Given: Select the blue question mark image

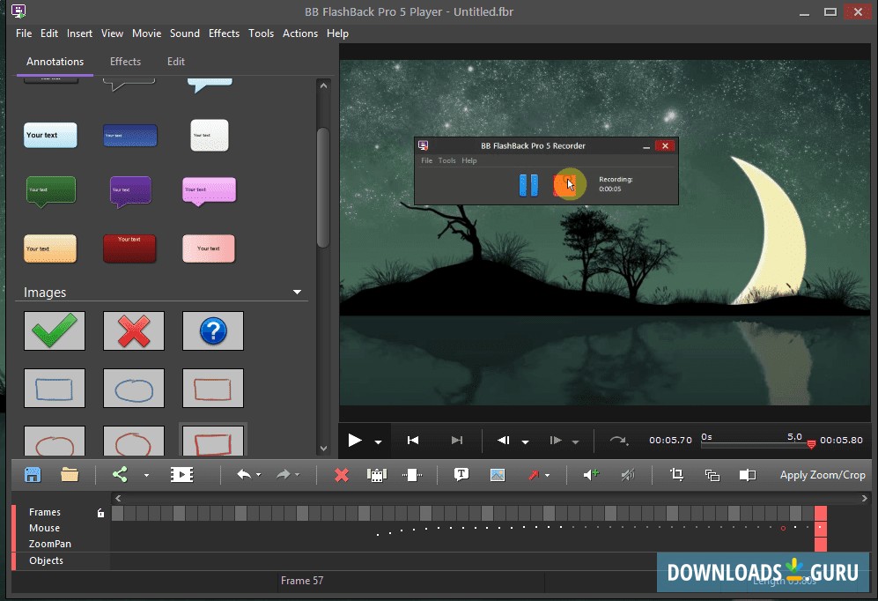Looking at the screenshot, I should point(213,331).
